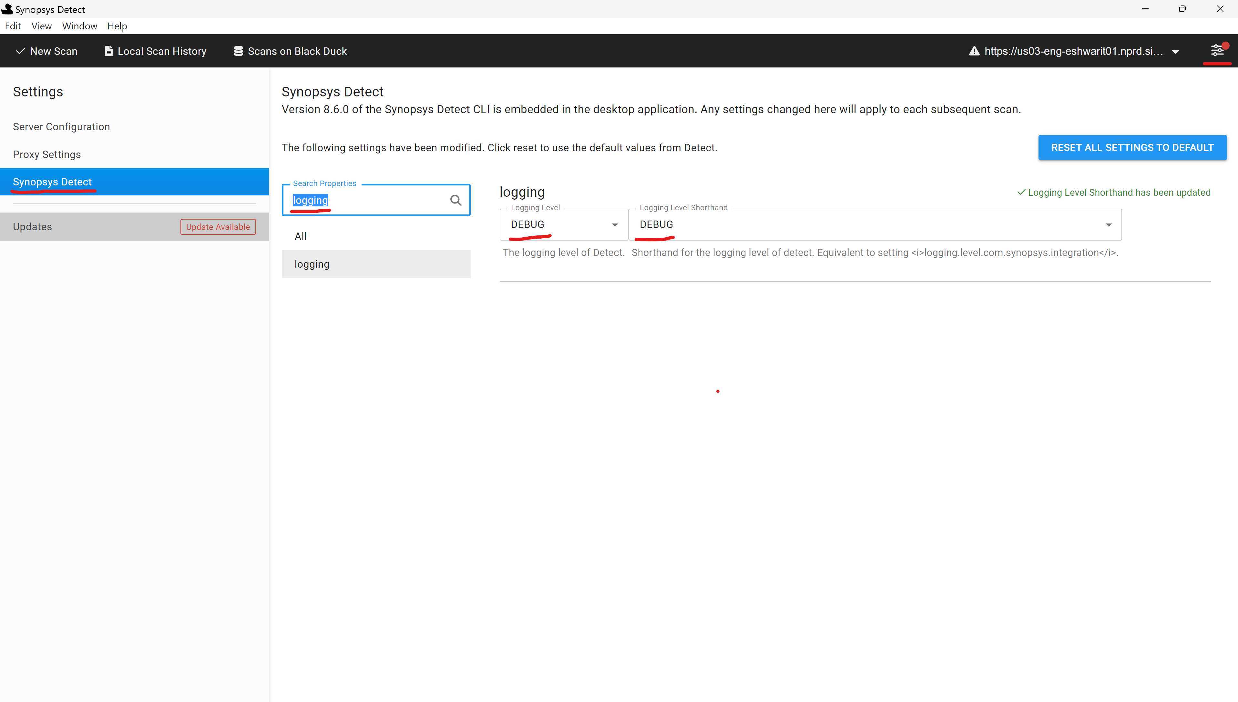This screenshot has height=702, width=1238.
Task: Open the Logging Level Shorthand dropdown
Action: 875,225
